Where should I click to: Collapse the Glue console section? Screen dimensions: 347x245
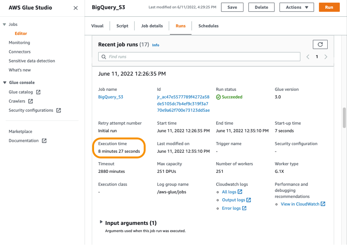[4, 82]
